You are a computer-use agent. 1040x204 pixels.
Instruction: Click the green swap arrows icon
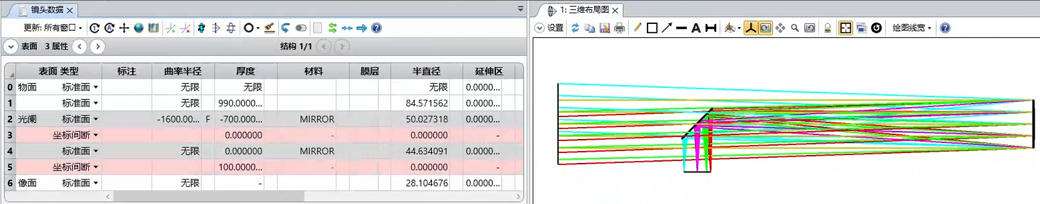point(332,28)
